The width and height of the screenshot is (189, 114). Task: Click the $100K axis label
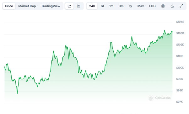tap(180, 68)
